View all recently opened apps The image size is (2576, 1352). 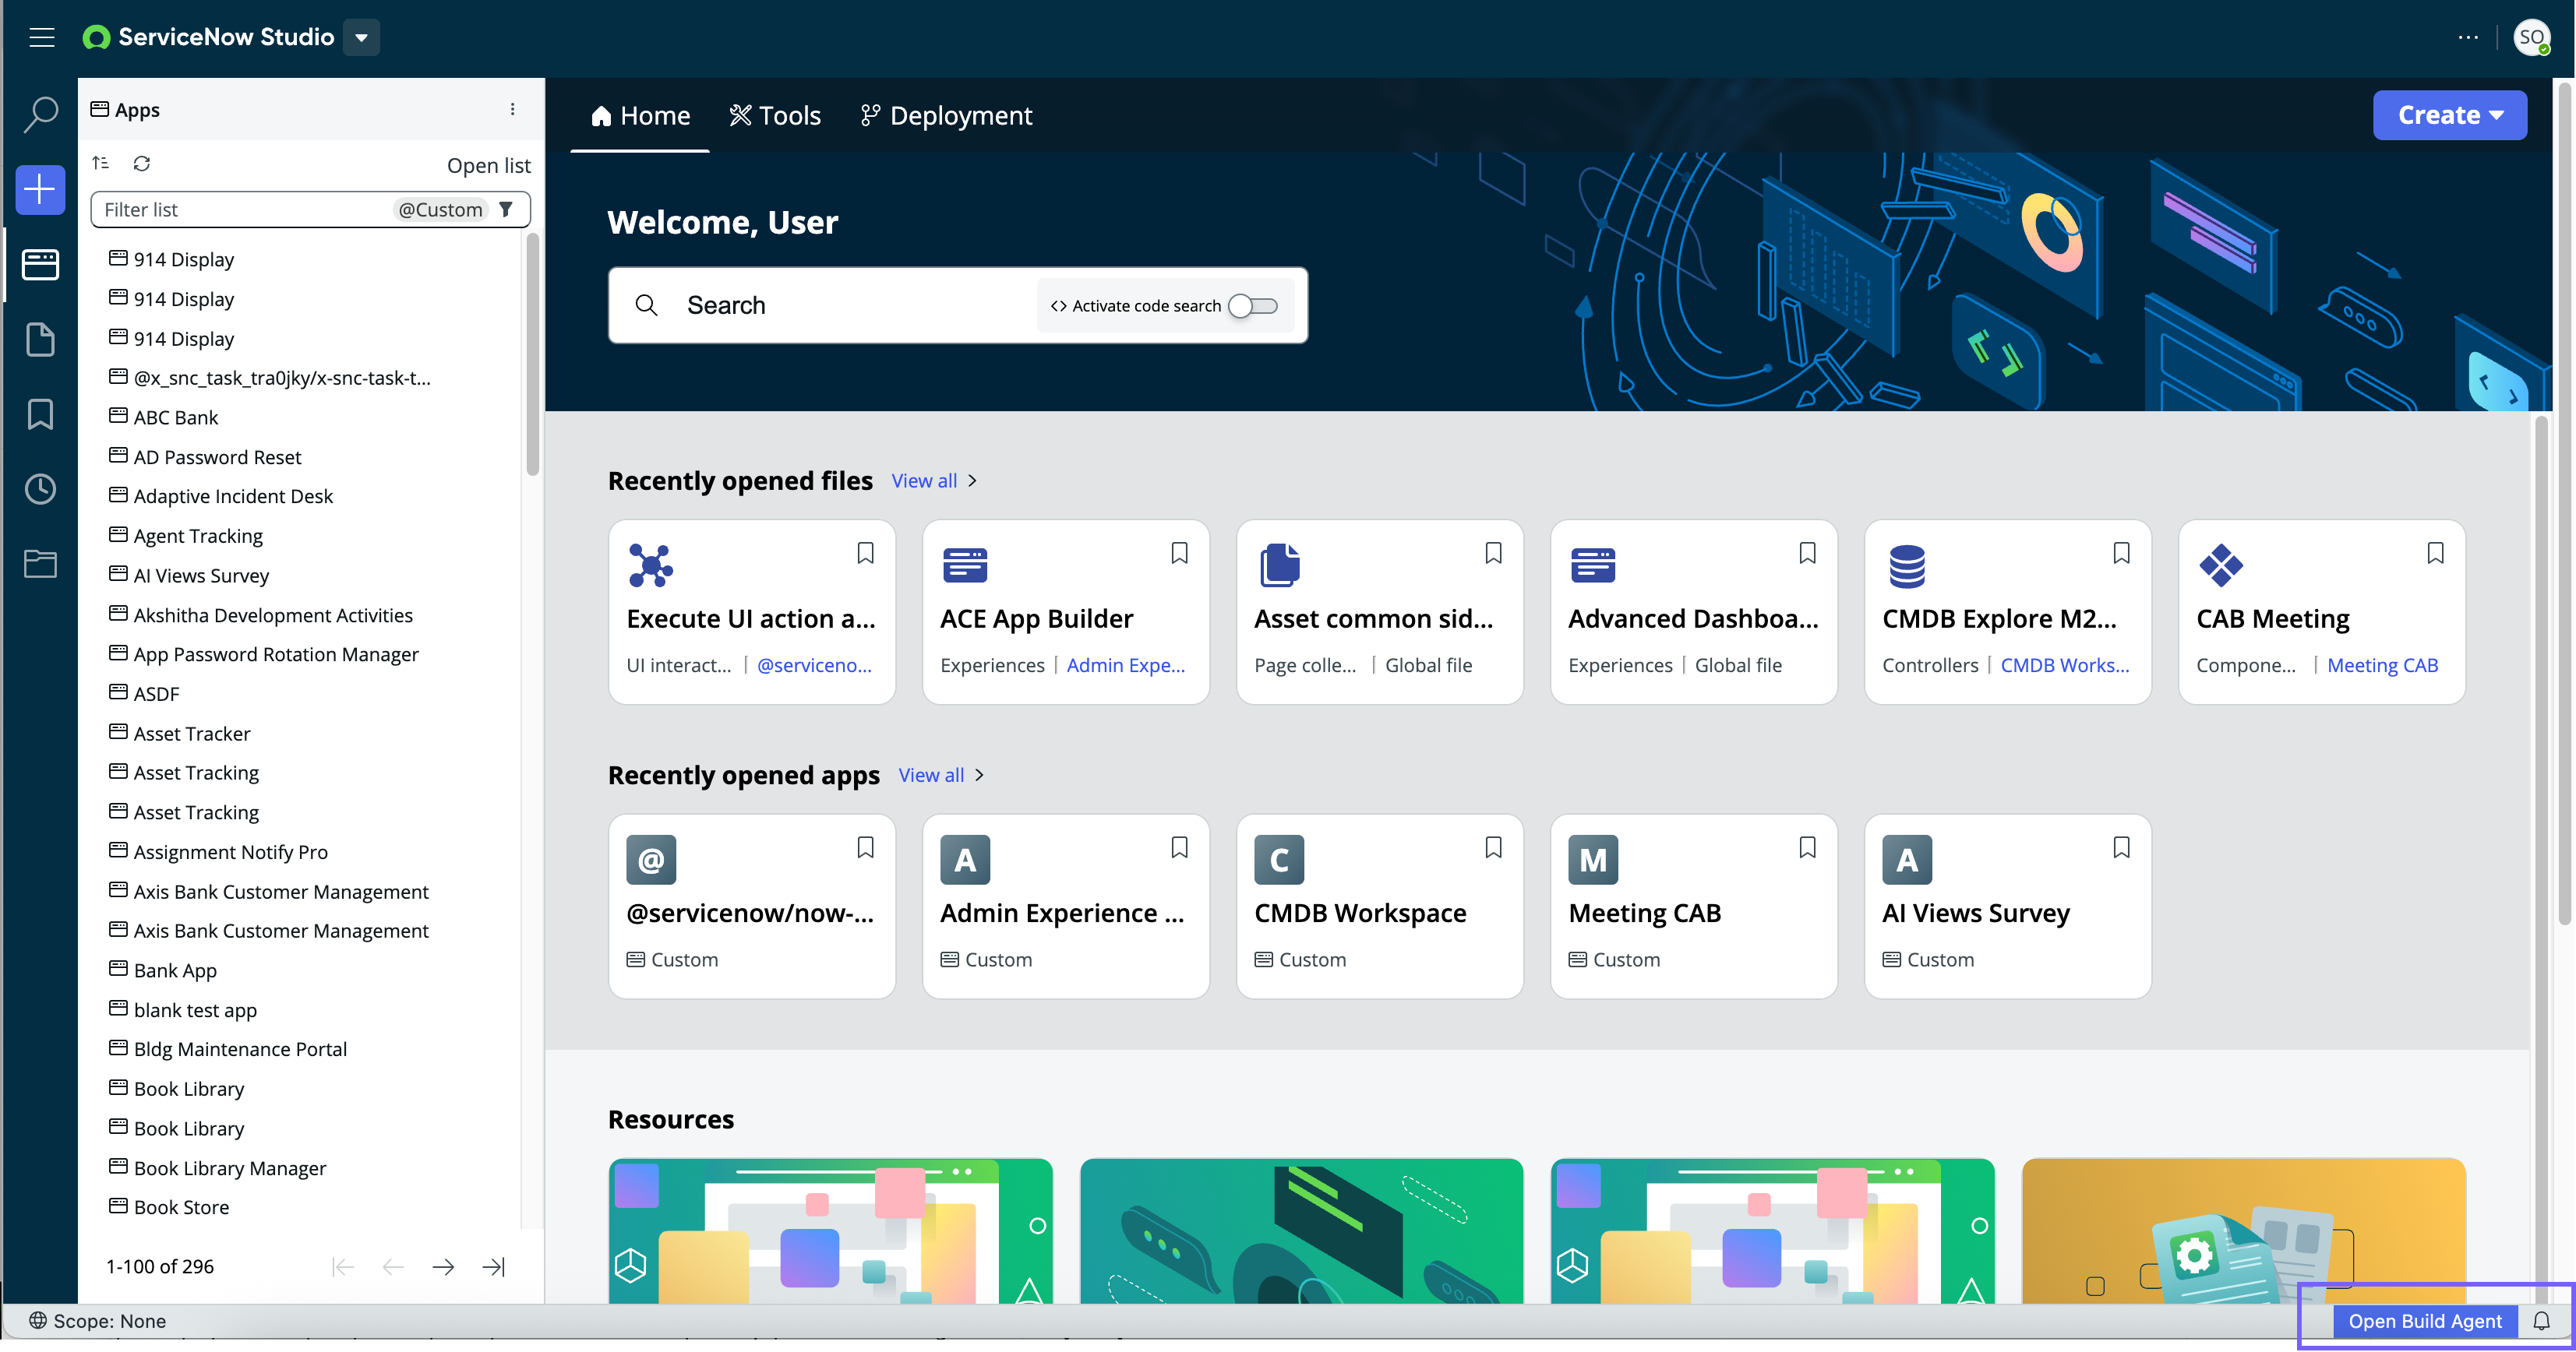coord(941,776)
